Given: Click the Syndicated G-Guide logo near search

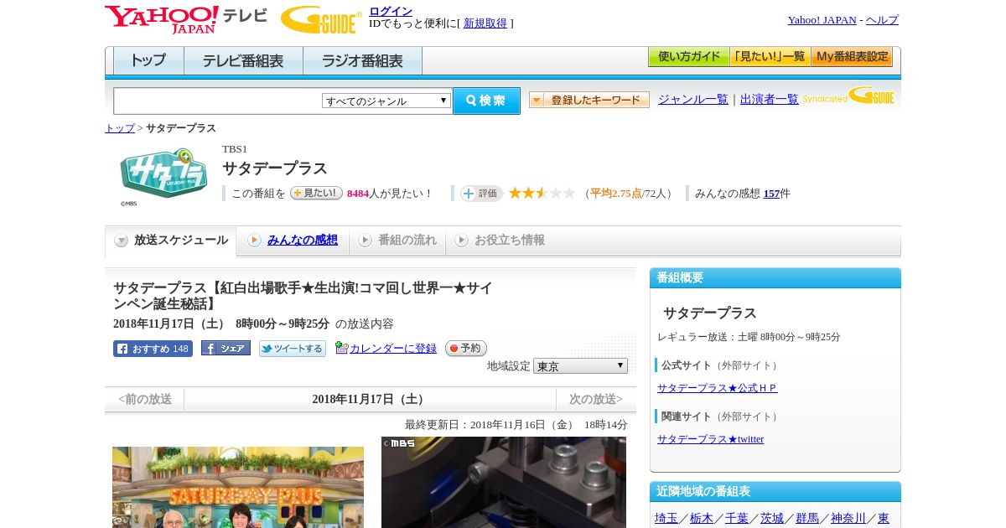Looking at the screenshot, I should 848,96.
